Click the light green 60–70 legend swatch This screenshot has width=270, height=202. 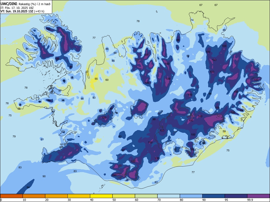tap(146, 196)
